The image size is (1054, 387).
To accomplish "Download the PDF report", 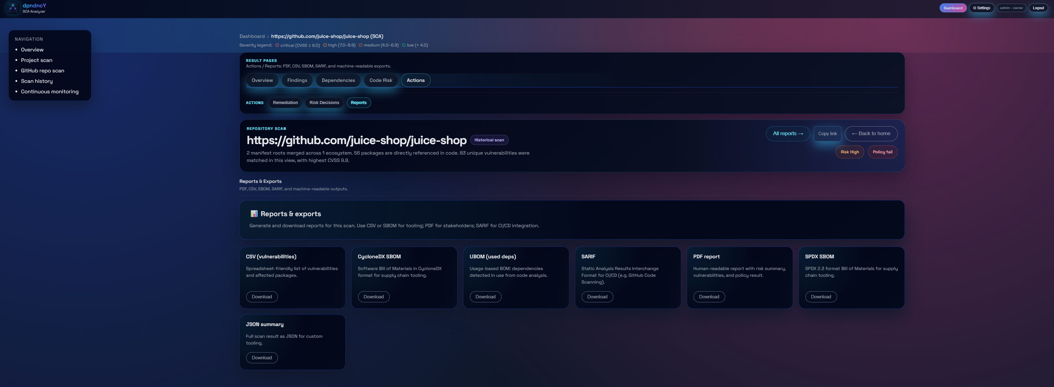I will point(709,297).
